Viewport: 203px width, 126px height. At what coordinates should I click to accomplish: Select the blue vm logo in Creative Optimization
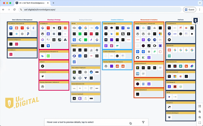(123, 28)
